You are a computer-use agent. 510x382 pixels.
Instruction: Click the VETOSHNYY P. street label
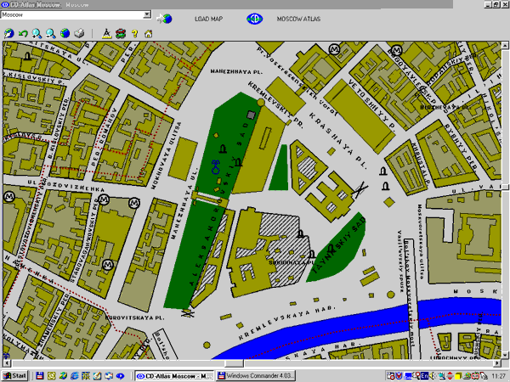click(372, 105)
